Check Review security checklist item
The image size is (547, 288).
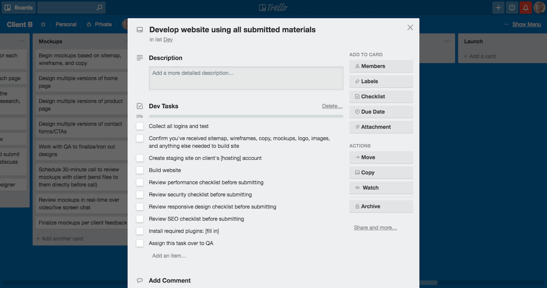coord(140,195)
